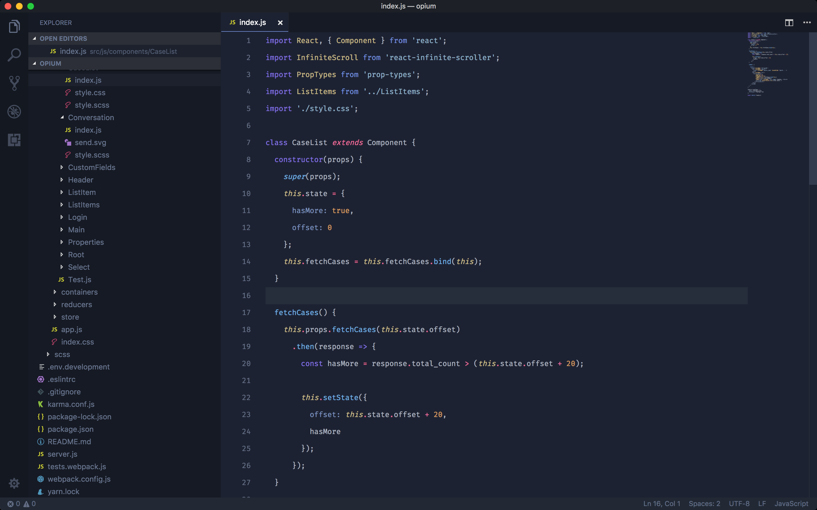Open the editor More Actions ellipsis
817x510 pixels.
pyautogui.click(x=807, y=23)
